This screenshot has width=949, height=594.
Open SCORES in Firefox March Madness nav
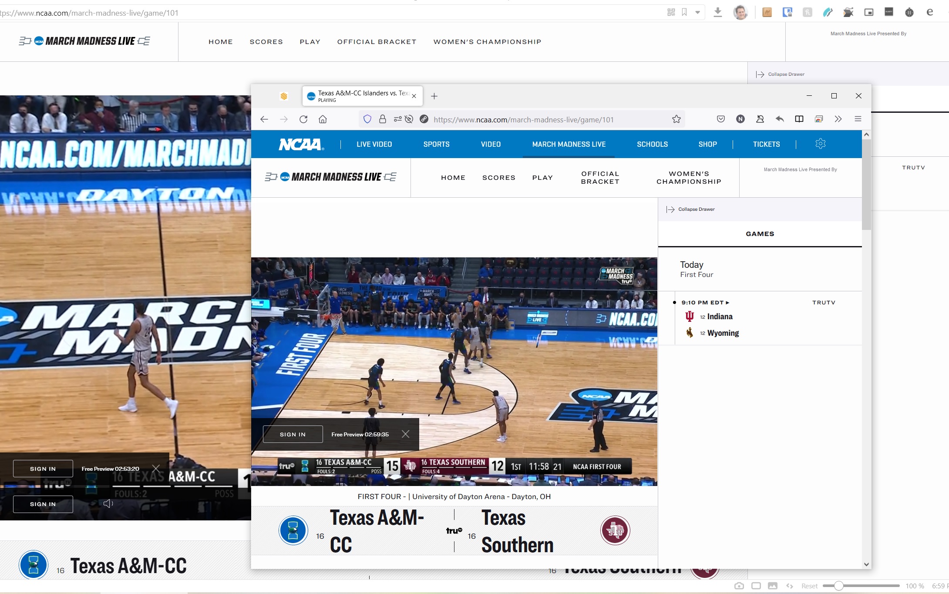(x=499, y=178)
